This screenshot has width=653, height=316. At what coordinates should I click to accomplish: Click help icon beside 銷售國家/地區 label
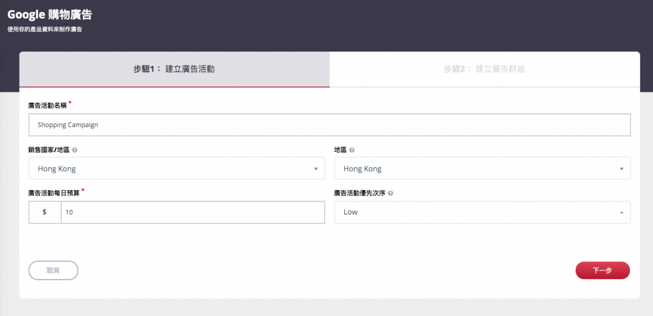[75, 149]
